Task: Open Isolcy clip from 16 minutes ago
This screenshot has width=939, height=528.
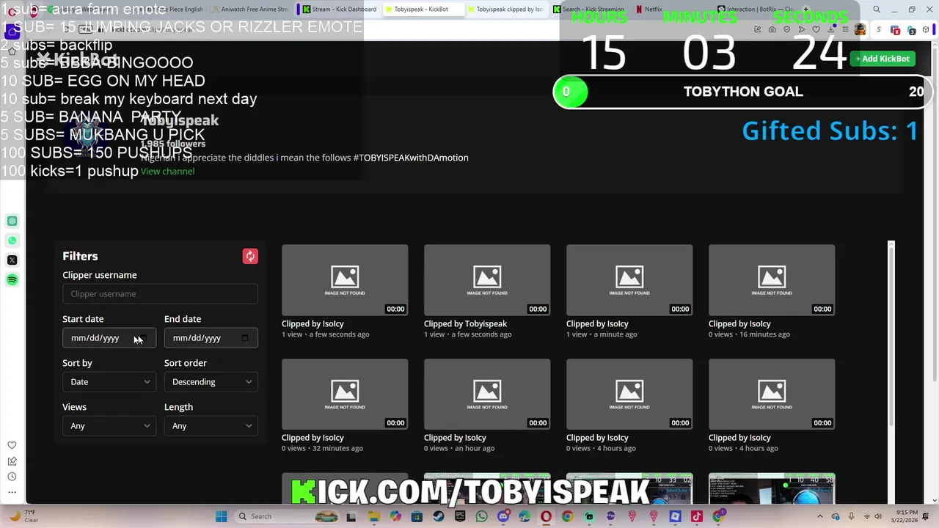Action: coord(772,279)
